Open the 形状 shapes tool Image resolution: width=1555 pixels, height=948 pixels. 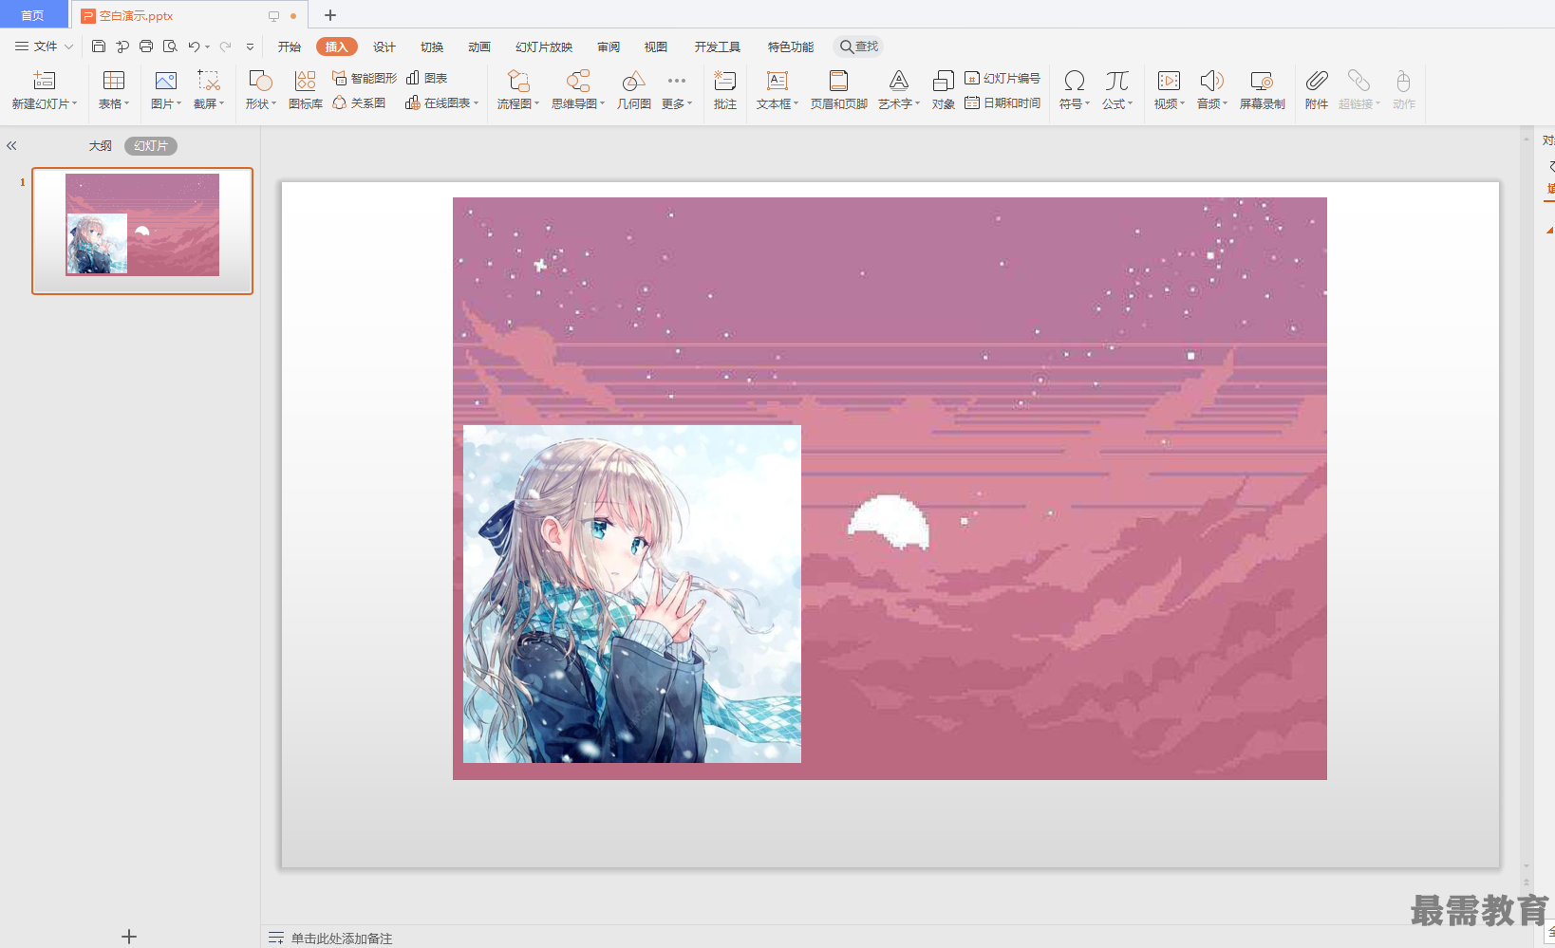pyautogui.click(x=260, y=80)
